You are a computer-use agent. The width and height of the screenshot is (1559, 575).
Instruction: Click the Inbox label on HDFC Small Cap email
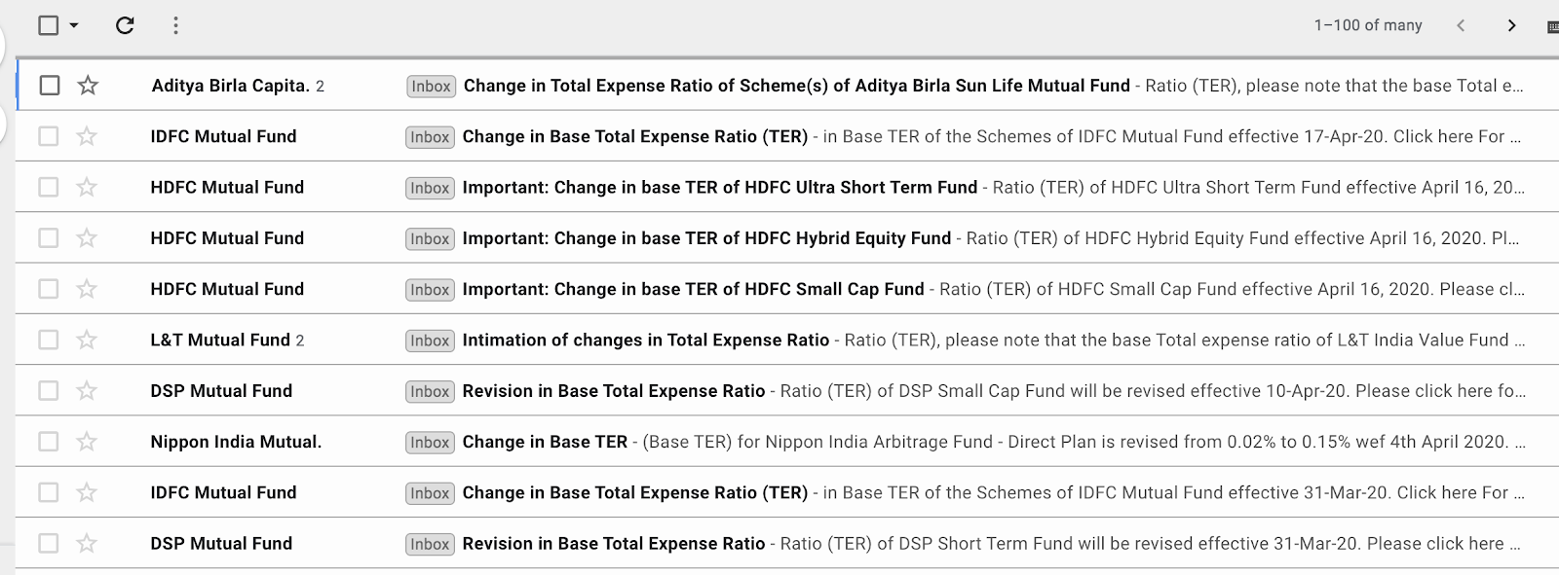pyautogui.click(x=430, y=290)
